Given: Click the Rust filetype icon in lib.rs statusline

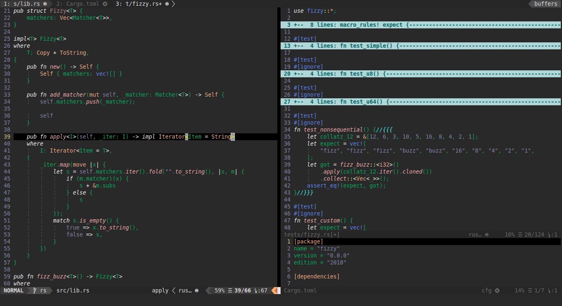Looking at the screenshot, I should tap(197, 290).
